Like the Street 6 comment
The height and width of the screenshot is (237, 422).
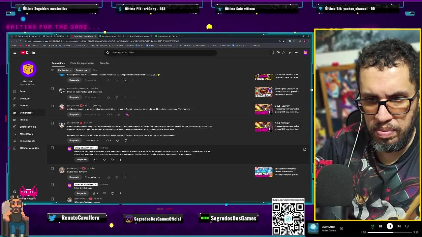click(x=108, y=97)
